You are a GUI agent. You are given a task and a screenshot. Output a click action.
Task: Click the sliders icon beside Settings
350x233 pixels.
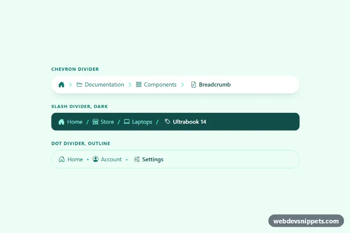click(x=137, y=159)
